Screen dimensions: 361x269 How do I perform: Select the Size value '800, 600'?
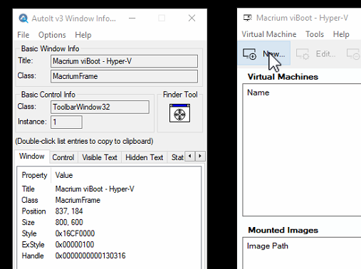[x=69, y=222]
